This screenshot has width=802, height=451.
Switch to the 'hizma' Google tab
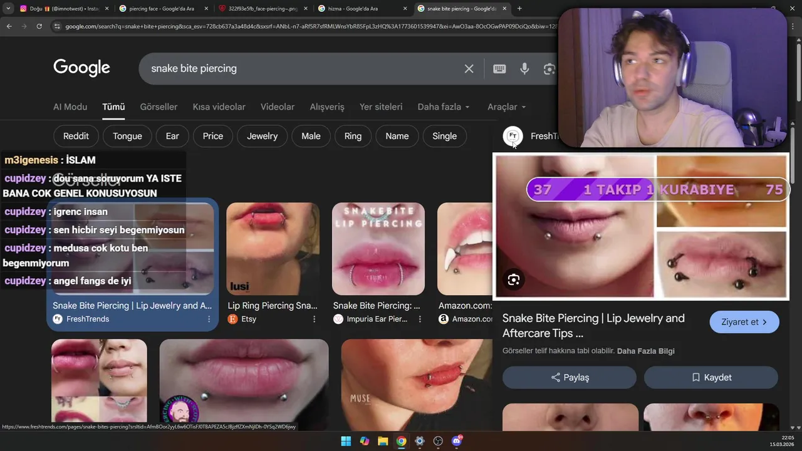pyautogui.click(x=362, y=9)
